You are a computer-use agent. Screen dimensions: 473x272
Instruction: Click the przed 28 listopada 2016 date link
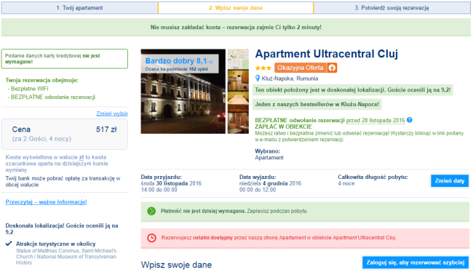click(375, 120)
